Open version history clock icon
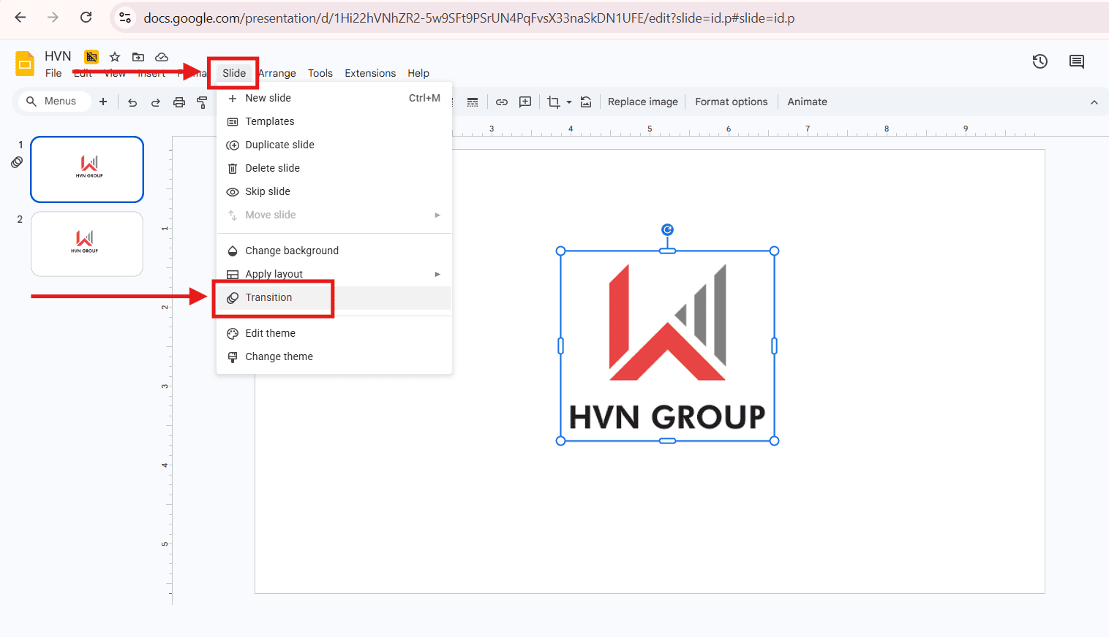This screenshot has width=1109, height=637. [x=1040, y=62]
